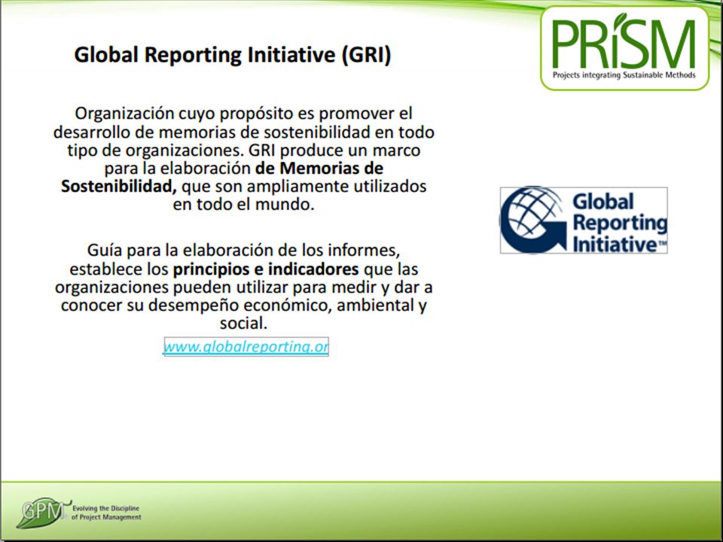Open the www.globalreporting.org hyperlink
The height and width of the screenshot is (542, 723).
click(246, 346)
